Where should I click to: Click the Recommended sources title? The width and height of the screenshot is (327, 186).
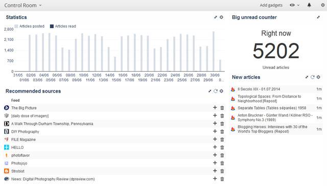[x=33, y=91]
